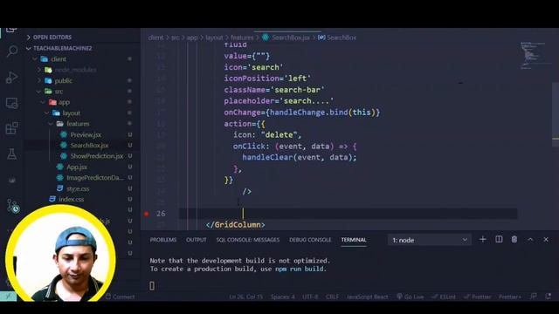Image resolution: width=559 pixels, height=314 pixels.
Task: Click 'src' in the breadcrumb path
Action: point(175,38)
